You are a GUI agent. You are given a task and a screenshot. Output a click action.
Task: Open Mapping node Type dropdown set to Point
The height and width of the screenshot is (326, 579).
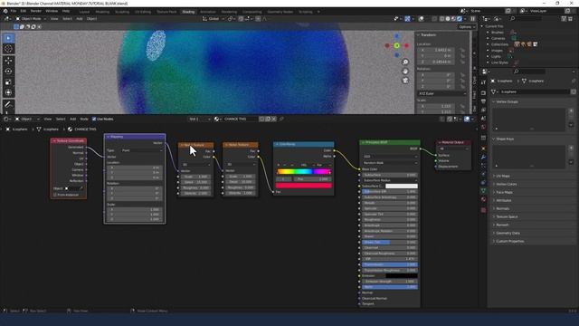(142, 150)
